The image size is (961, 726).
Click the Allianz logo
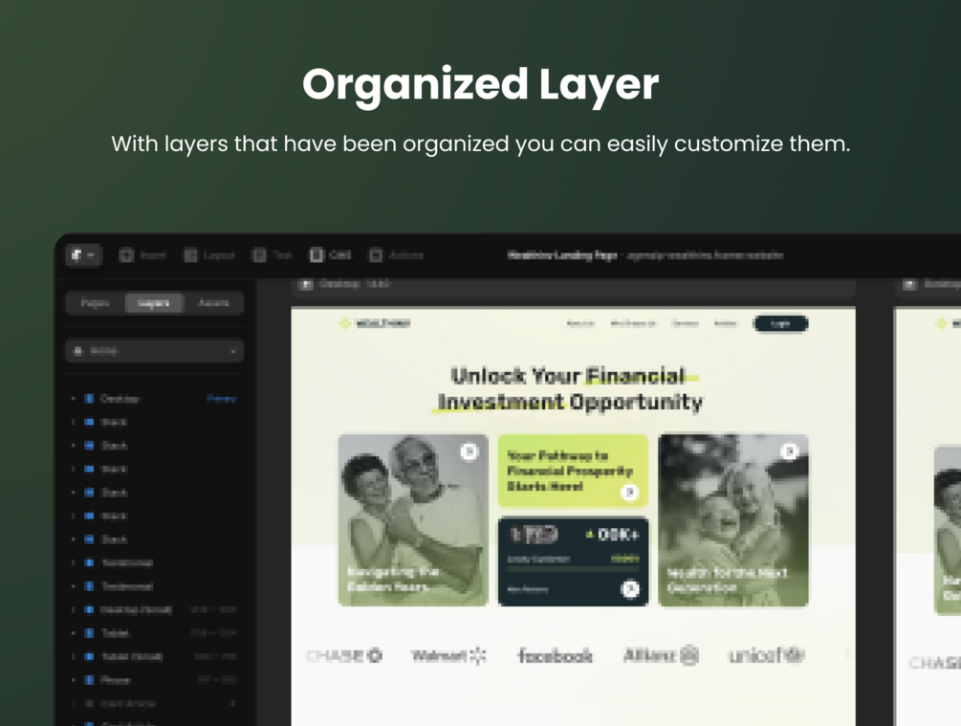click(x=661, y=655)
